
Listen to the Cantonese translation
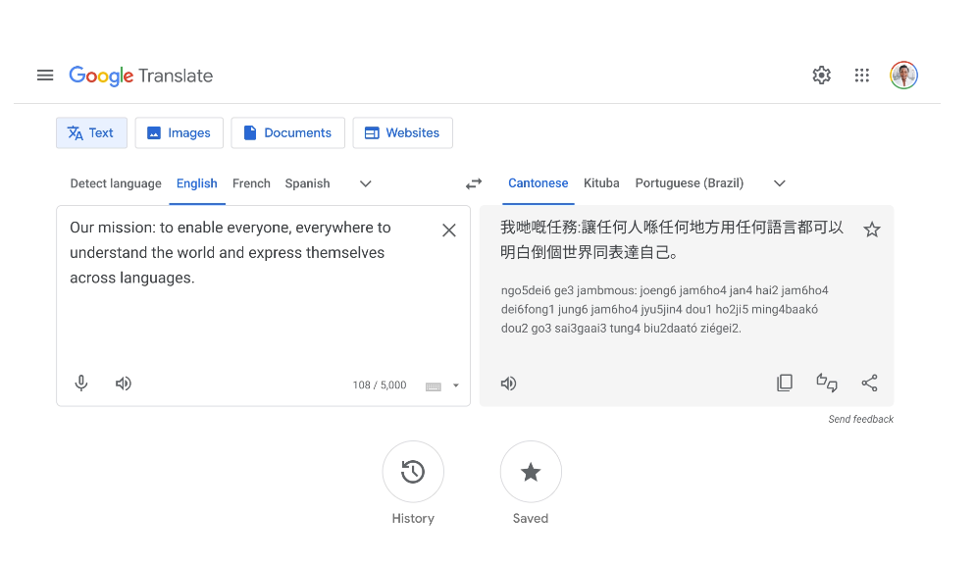click(508, 384)
